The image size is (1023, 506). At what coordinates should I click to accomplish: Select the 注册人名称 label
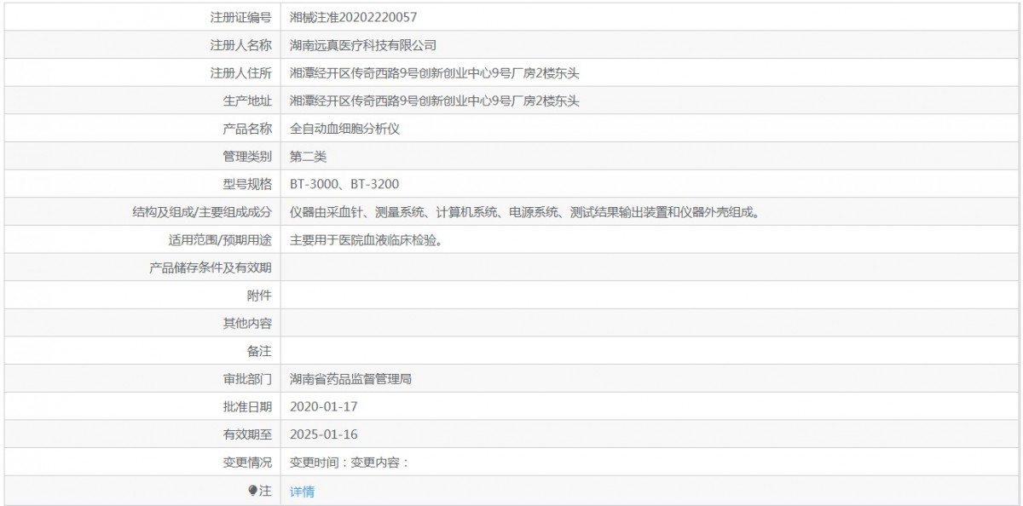[241, 45]
